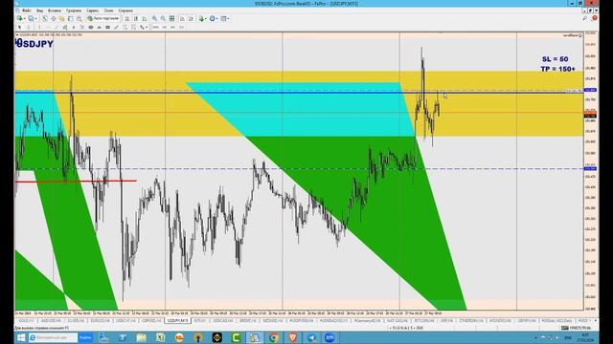Toggle the Navigator panel icon

61,19
